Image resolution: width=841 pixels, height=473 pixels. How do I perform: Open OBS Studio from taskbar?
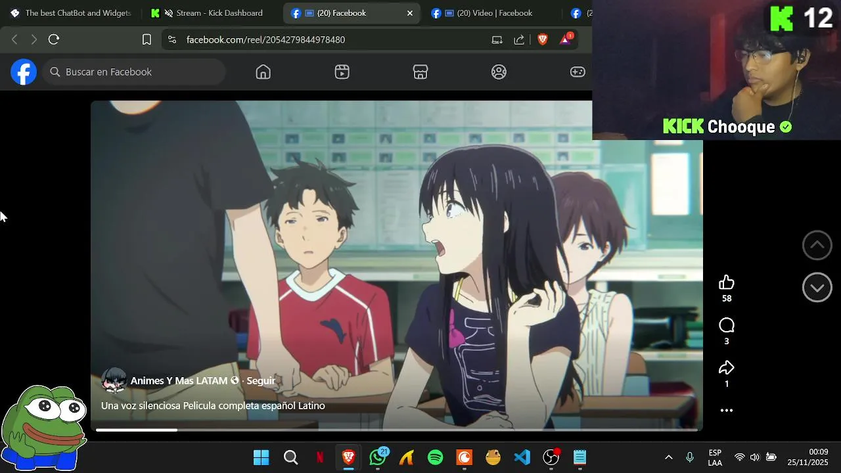point(551,457)
